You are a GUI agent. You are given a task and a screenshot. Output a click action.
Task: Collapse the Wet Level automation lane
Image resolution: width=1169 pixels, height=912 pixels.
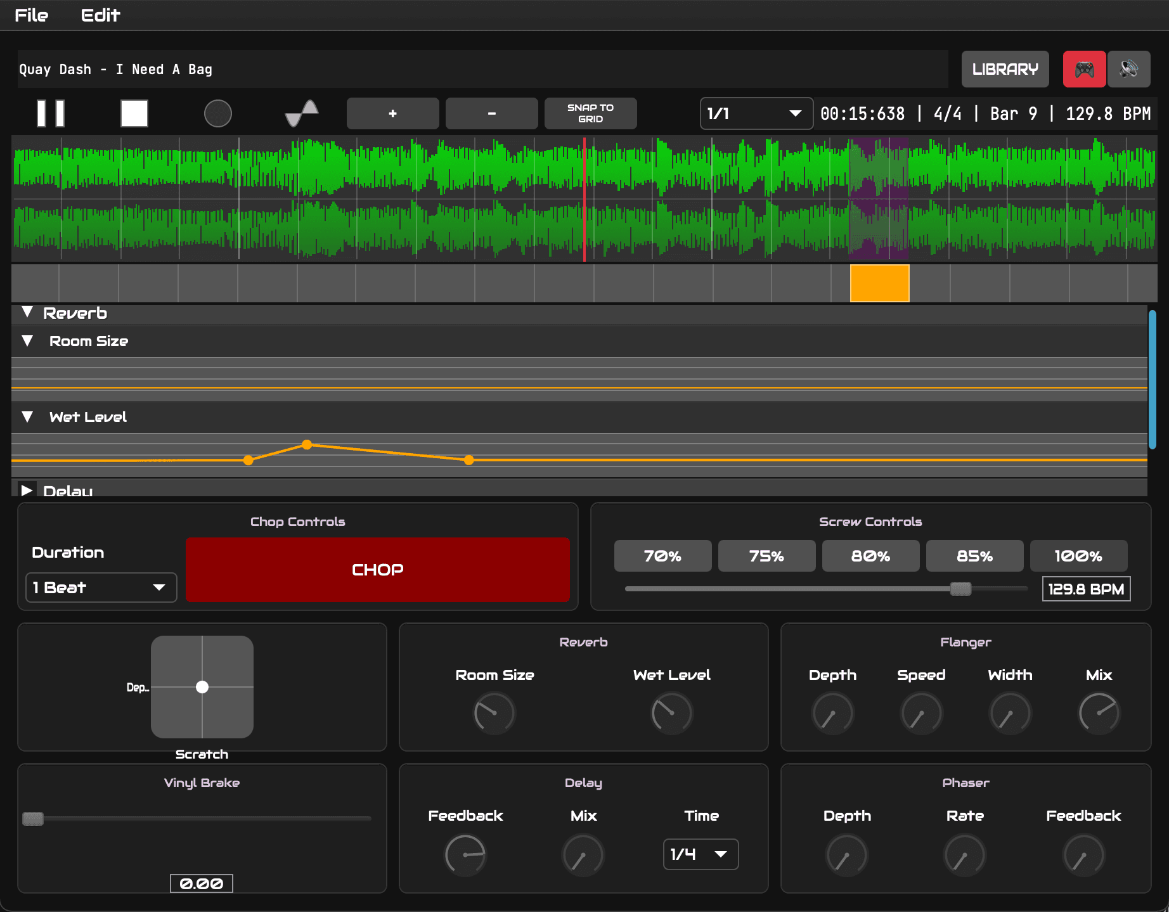[x=27, y=417]
